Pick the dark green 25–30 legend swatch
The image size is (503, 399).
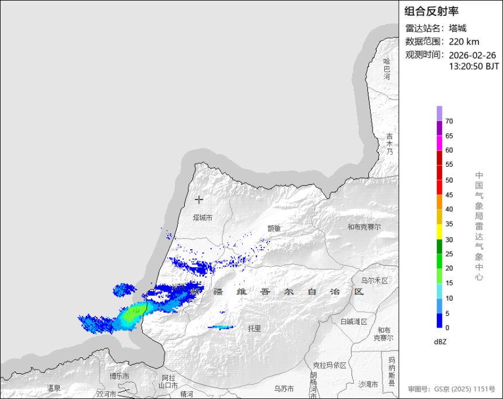point(439,246)
